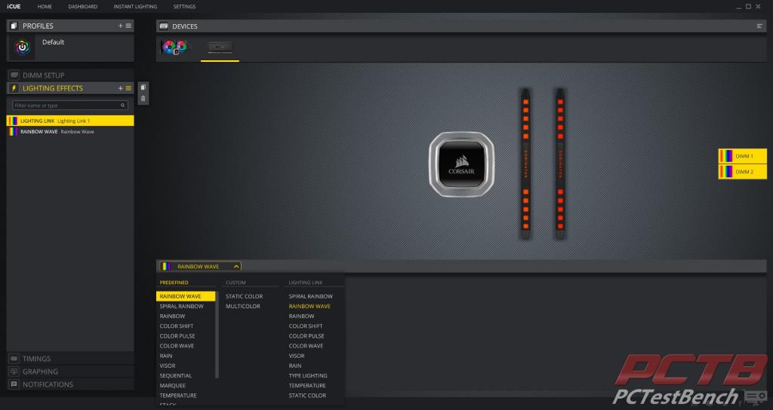
Task: Click the trash delete icon beside lighting panel
Action: point(143,99)
